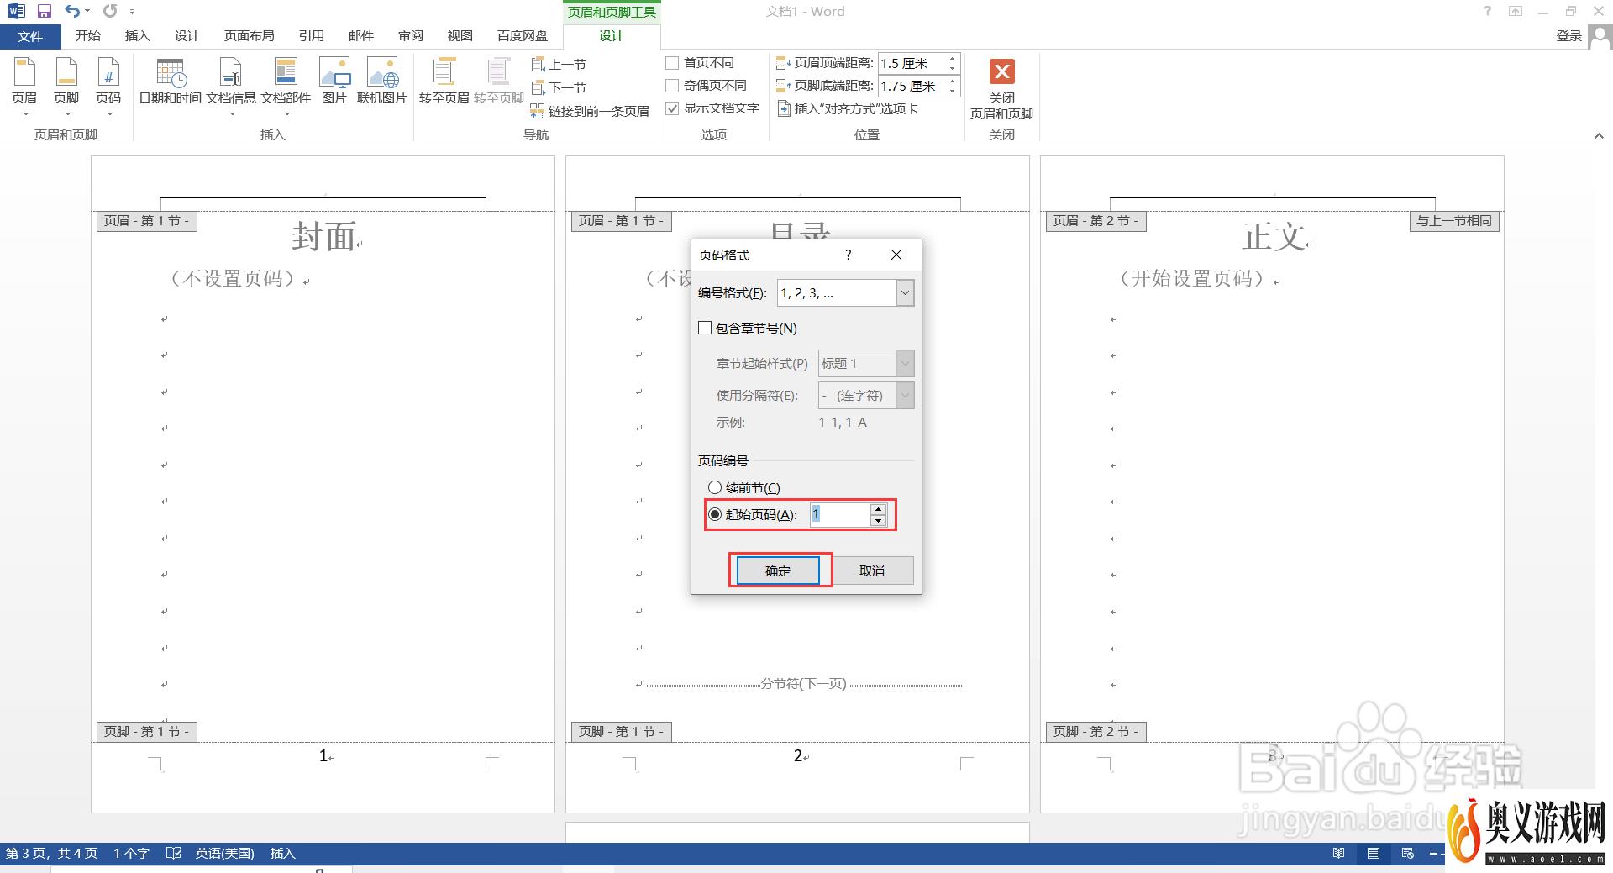
Task: Switch to the 插入 insert tab
Action: [x=137, y=36]
